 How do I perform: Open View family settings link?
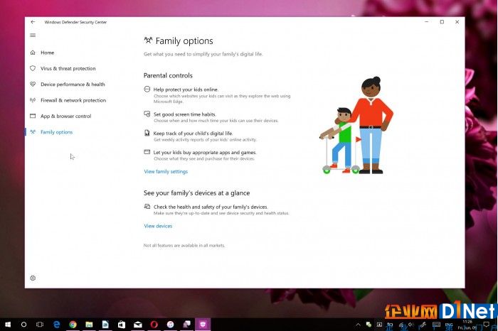pyautogui.click(x=166, y=171)
